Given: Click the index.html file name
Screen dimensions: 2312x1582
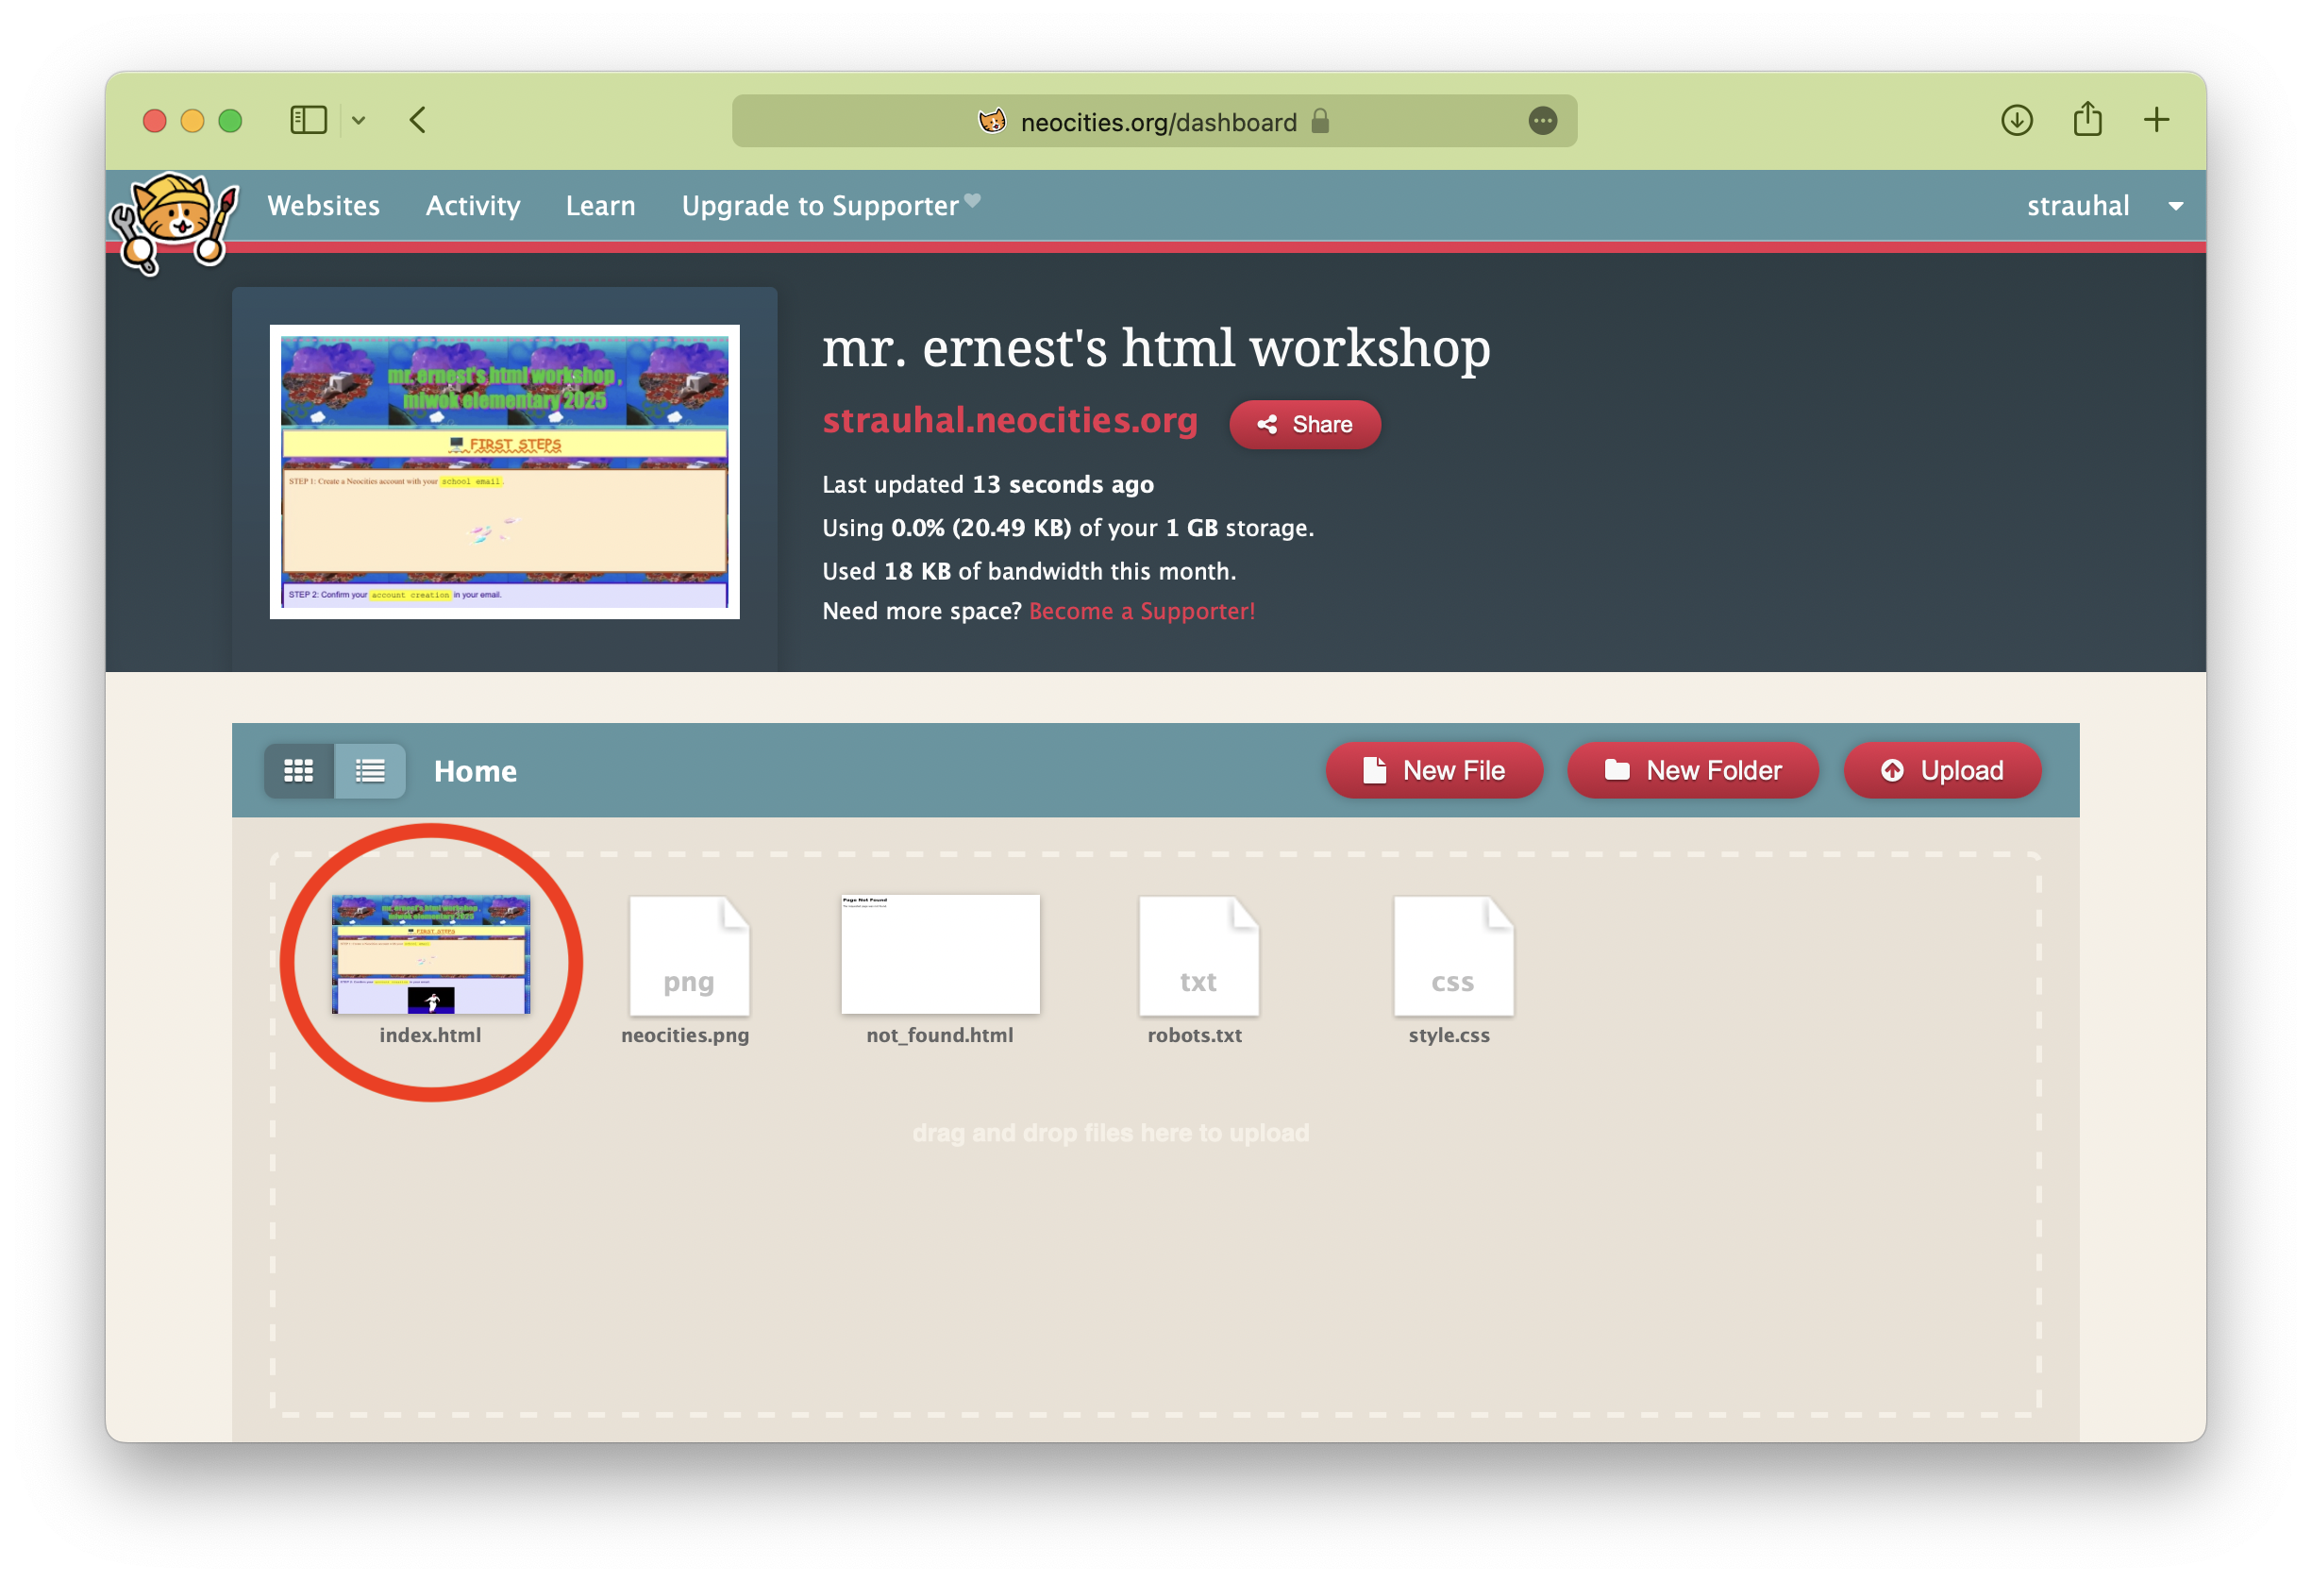Looking at the screenshot, I should 429,1035.
